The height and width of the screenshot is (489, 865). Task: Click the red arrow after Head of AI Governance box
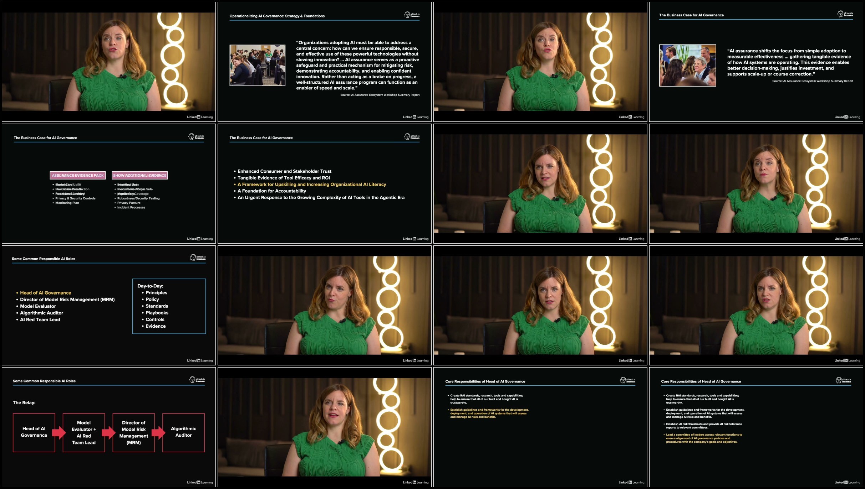point(59,433)
